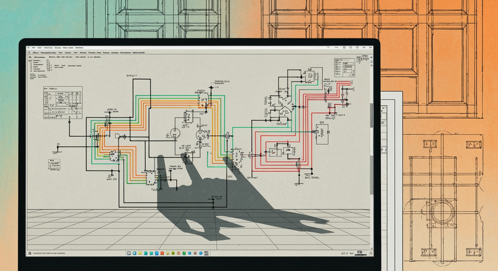Screen dimensions: 498x271
Task: Click the red circular icon in the taskbar
Action: tap(179, 253)
